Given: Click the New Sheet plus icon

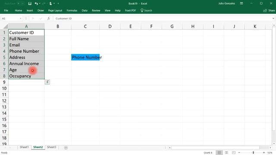Looking at the screenshot, I should tap(66, 148).
